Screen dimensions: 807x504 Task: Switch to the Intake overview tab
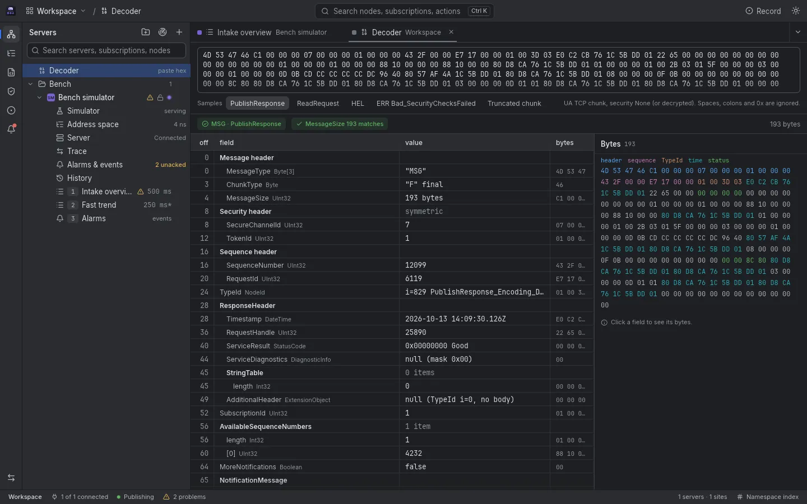click(x=262, y=32)
